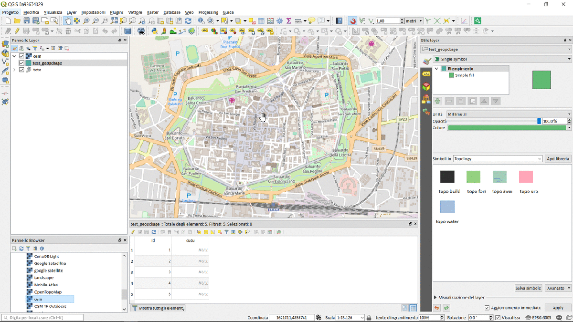This screenshot has height=322, width=573.
Task: Select the Pan Map hand tool
Action: [x=68, y=21]
